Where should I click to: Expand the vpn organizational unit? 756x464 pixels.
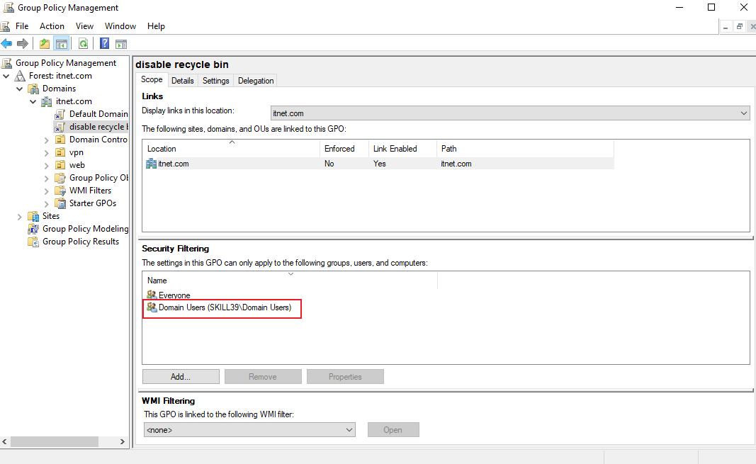[46, 153]
